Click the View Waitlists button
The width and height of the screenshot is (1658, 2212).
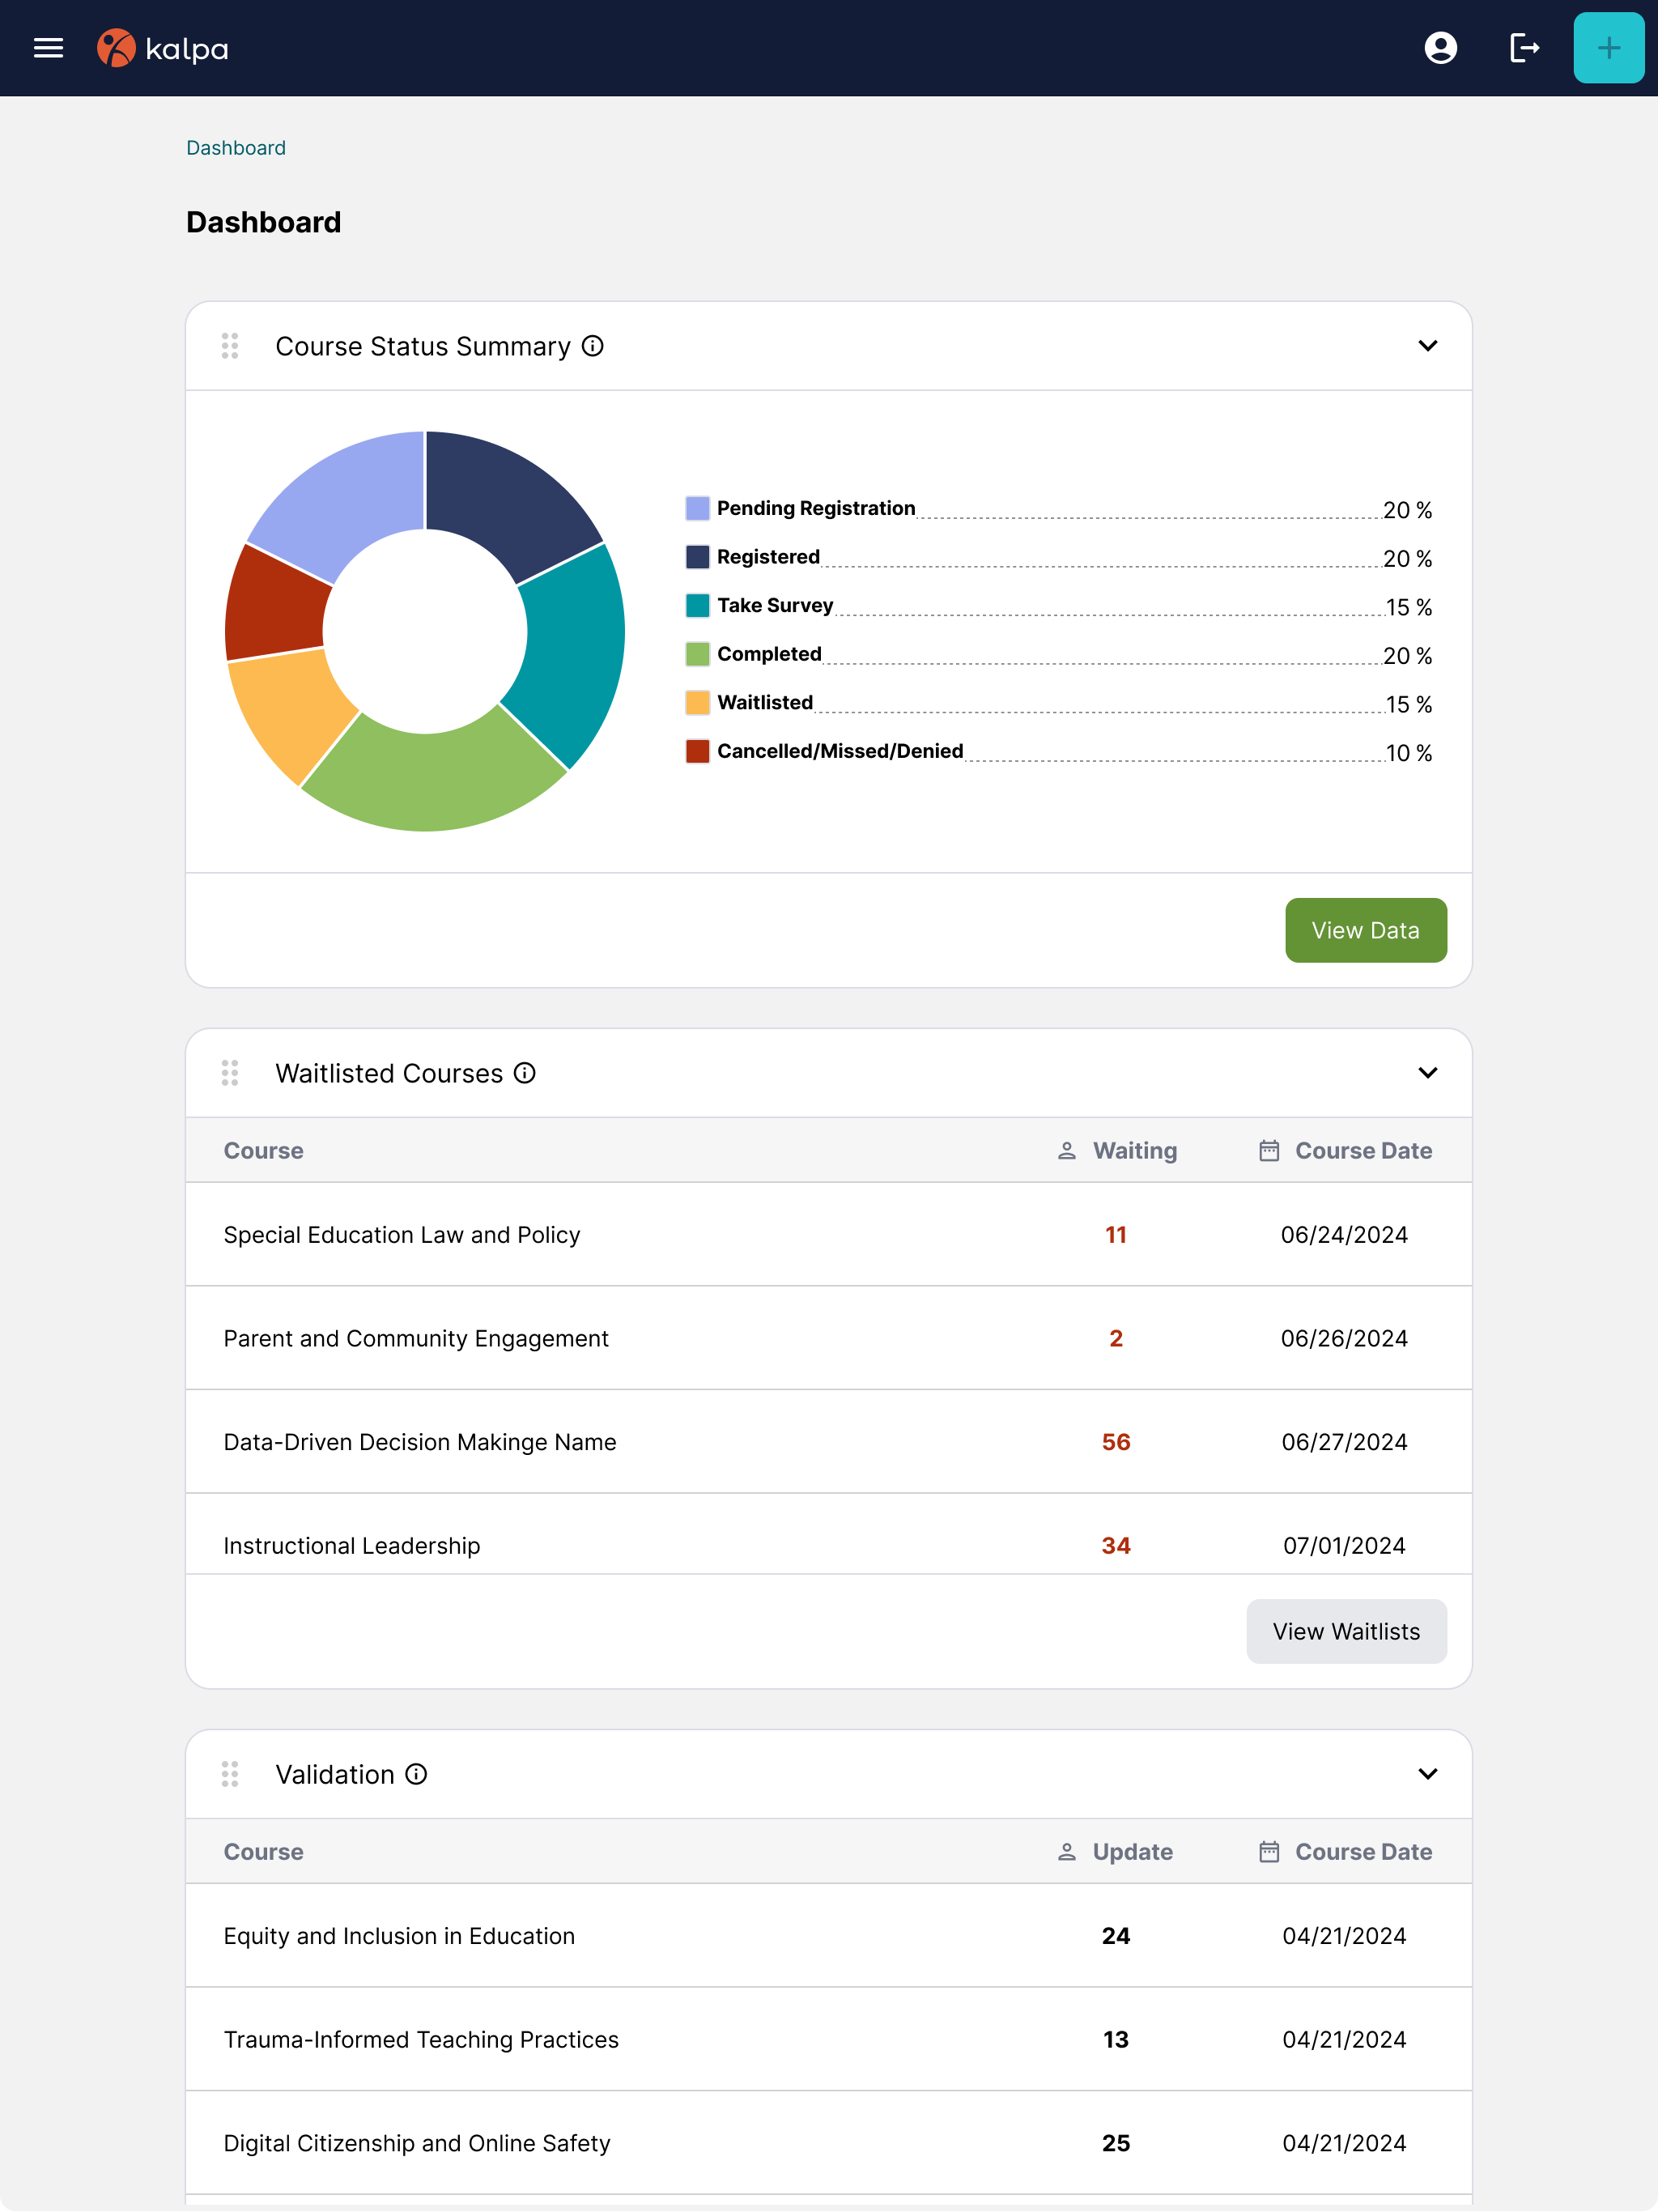click(1346, 1631)
